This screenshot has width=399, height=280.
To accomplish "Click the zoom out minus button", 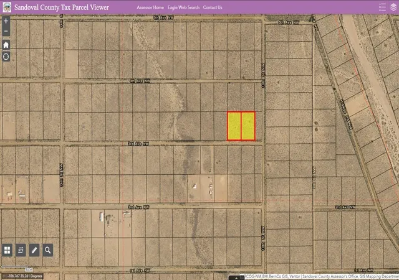I will click(x=6, y=31).
